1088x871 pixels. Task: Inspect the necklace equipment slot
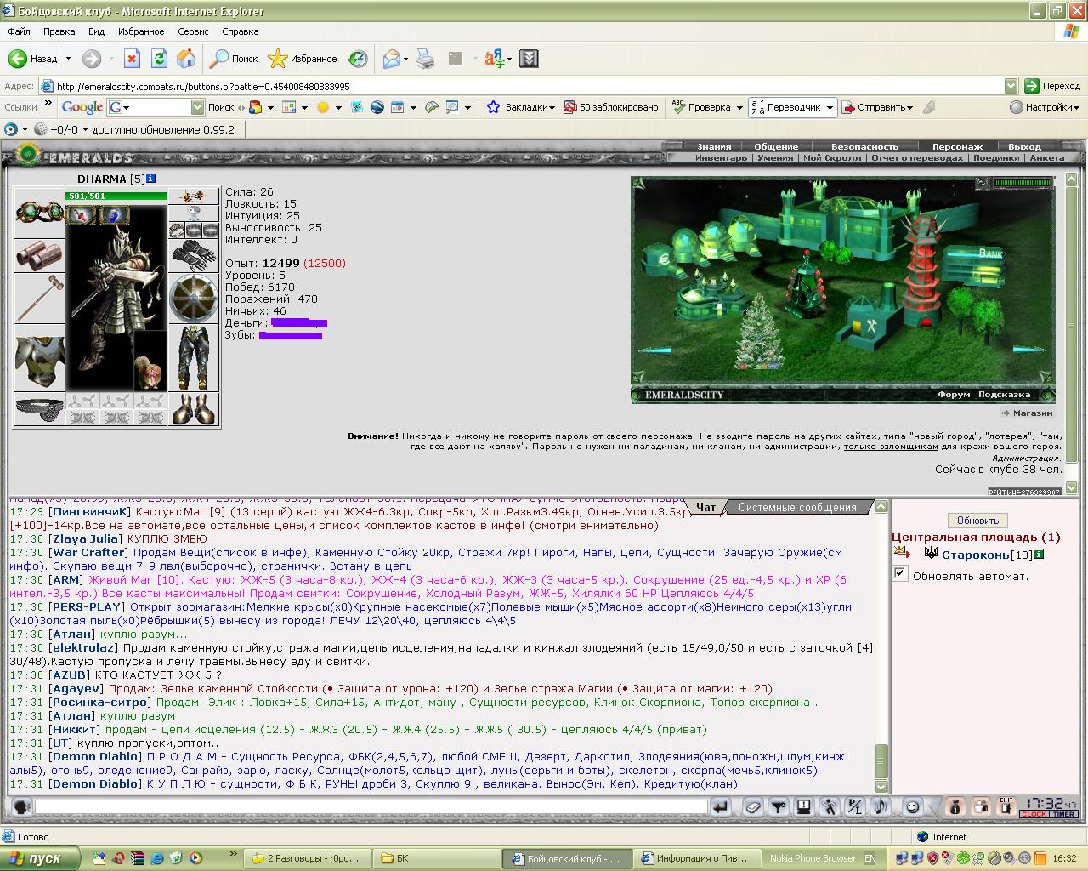(x=194, y=213)
